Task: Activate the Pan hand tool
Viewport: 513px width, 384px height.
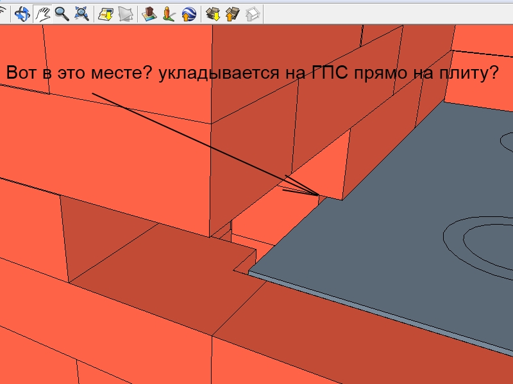Action: (x=42, y=13)
